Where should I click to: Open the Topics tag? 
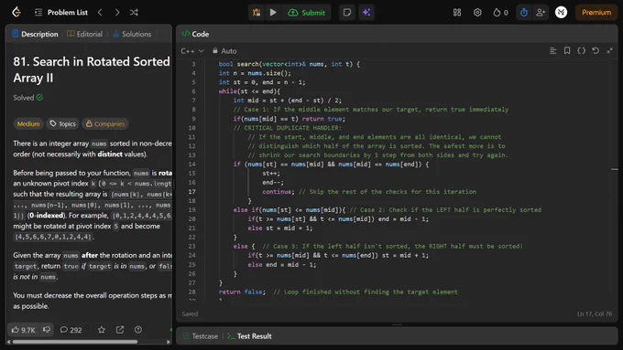coord(63,123)
